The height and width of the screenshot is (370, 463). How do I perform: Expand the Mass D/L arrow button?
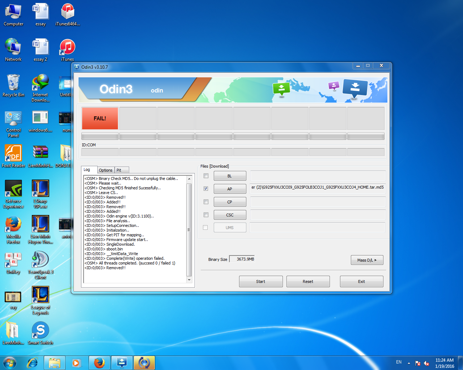(x=367, y=260)
